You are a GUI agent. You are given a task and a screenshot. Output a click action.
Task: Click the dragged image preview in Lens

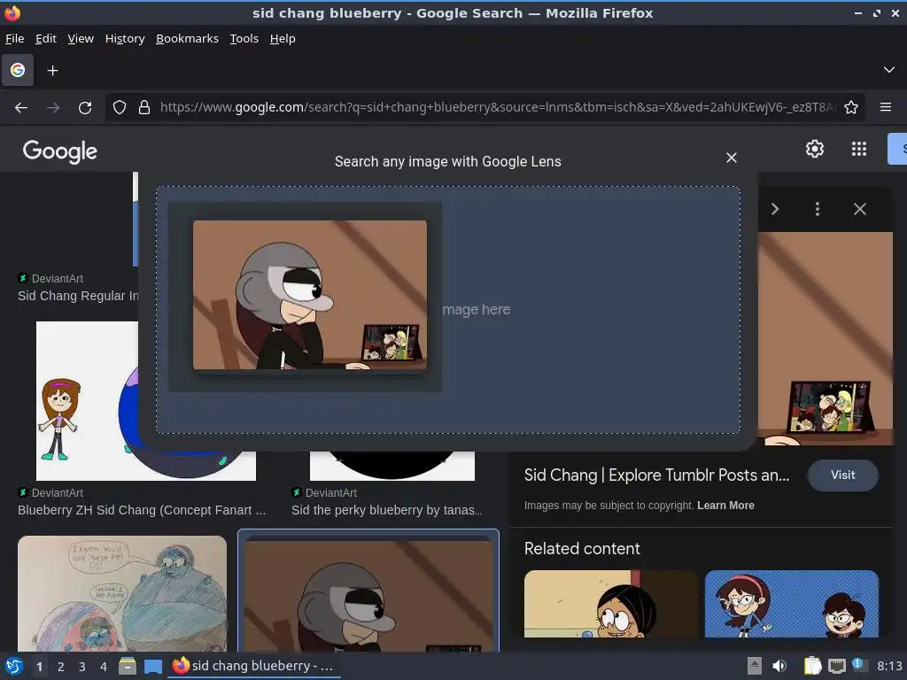pos(310,295)
